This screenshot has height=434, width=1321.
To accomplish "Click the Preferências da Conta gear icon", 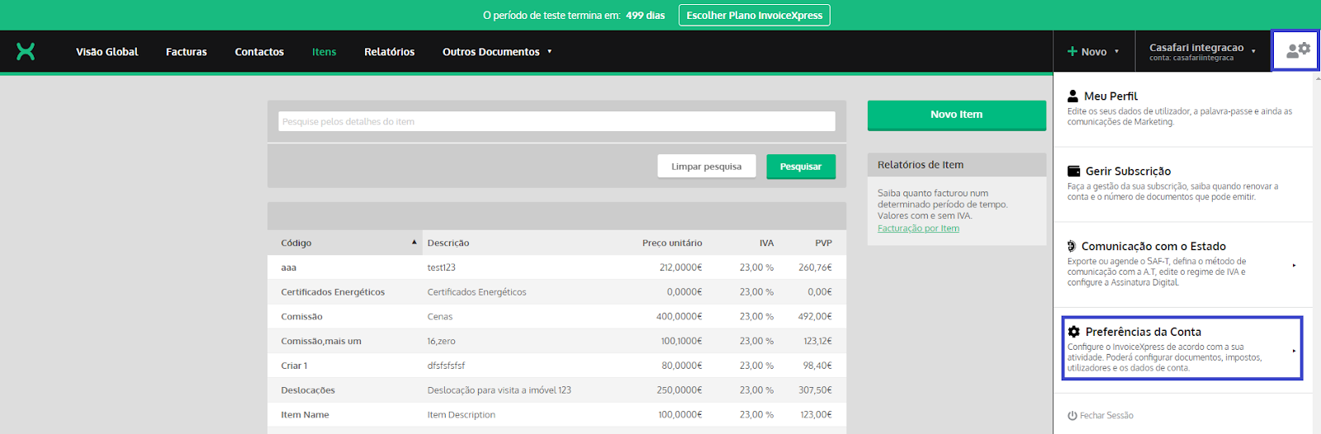I will (x=1073, y=332).
